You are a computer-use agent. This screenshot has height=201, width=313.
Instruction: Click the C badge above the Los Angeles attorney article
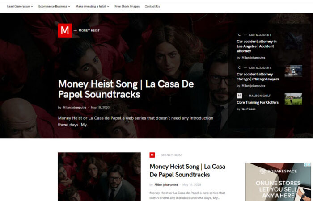click(239, 35)
